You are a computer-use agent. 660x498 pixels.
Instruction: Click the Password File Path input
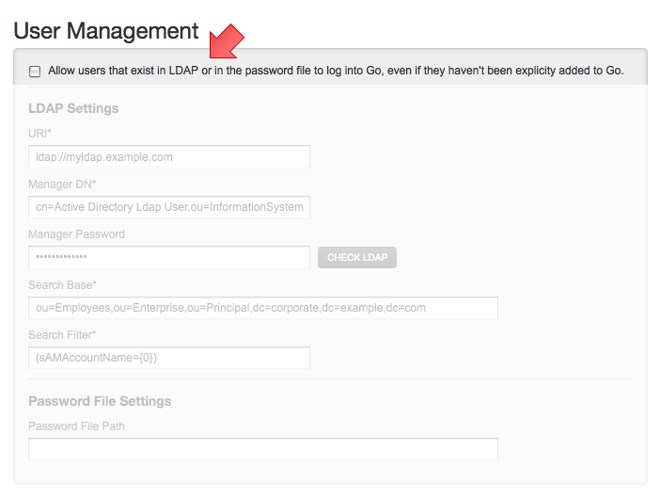pos(263,449)
